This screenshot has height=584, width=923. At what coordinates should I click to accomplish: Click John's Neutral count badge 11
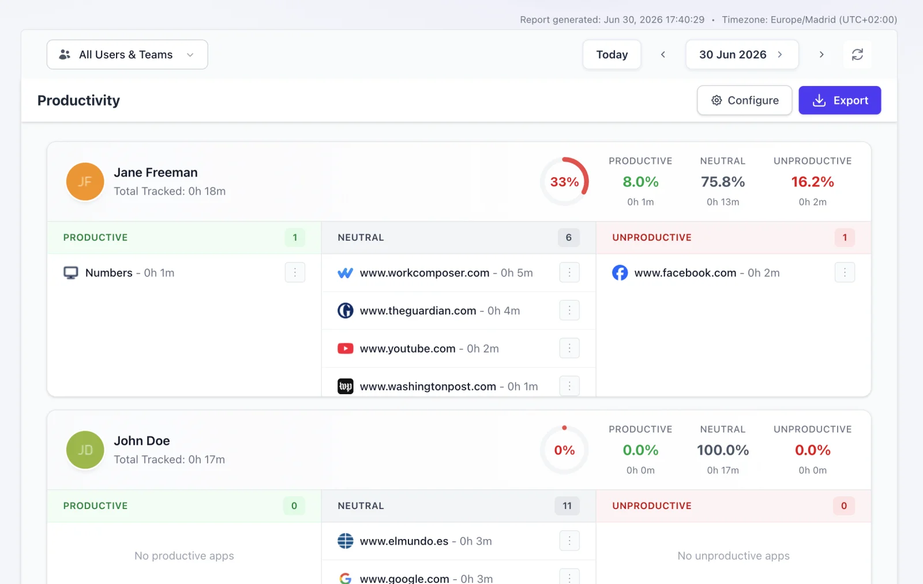pos(567,506)
